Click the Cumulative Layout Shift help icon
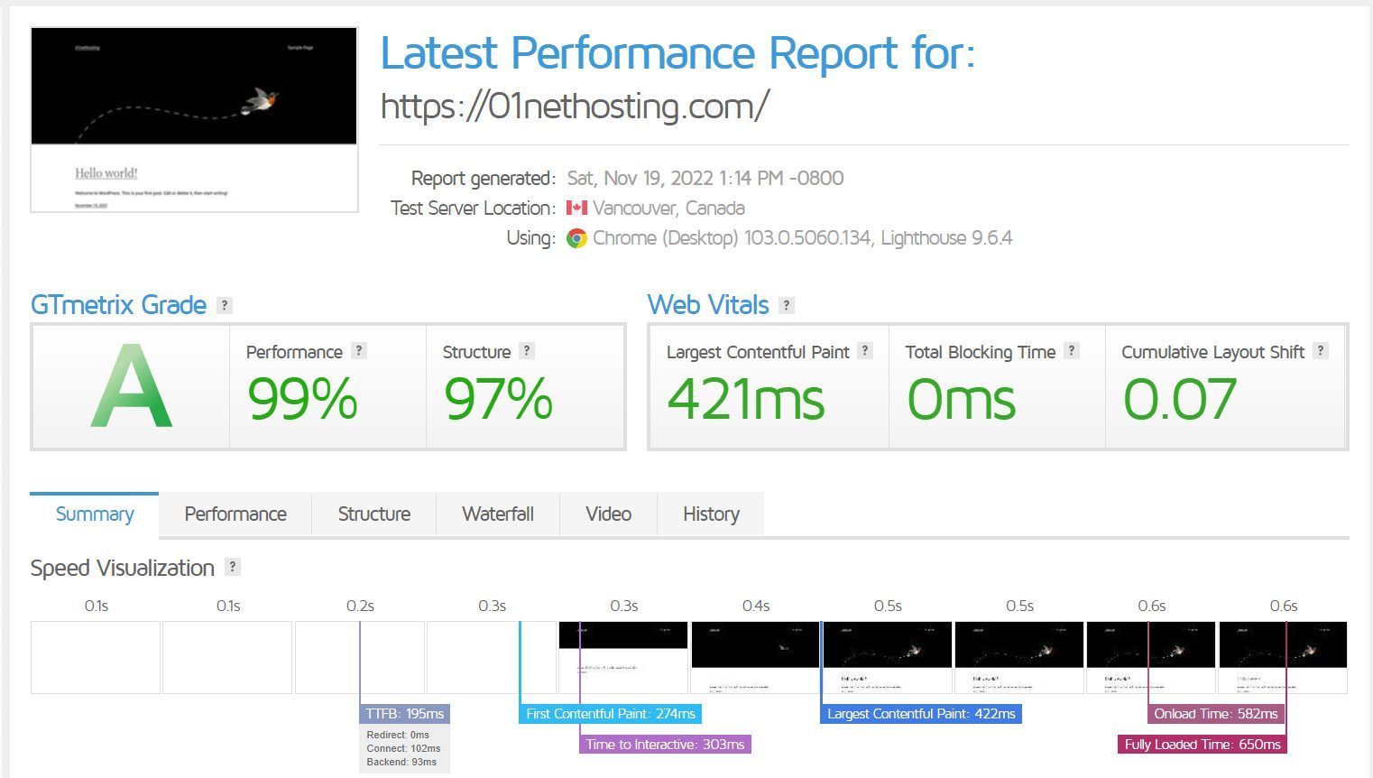Image resolution: width=1373 pixels, height=778 pixels. 1321,350
